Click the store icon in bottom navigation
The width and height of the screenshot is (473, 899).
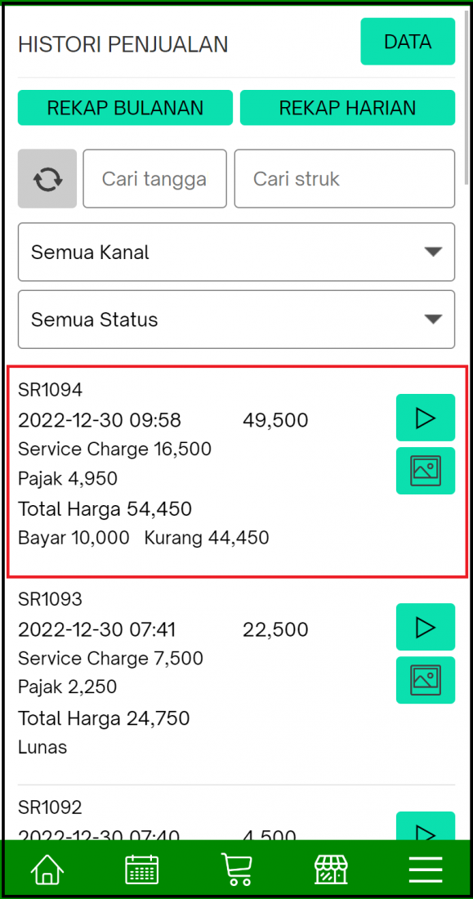tap(331, 869)
